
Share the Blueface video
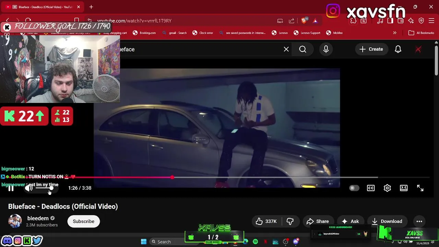[318, 221]
